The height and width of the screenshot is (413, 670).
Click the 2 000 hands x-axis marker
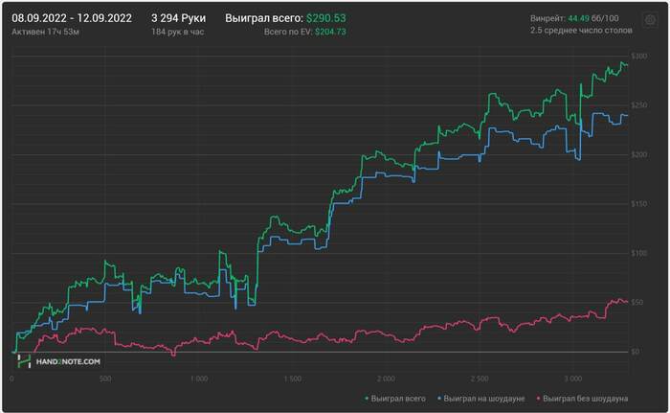coord(386,379)
